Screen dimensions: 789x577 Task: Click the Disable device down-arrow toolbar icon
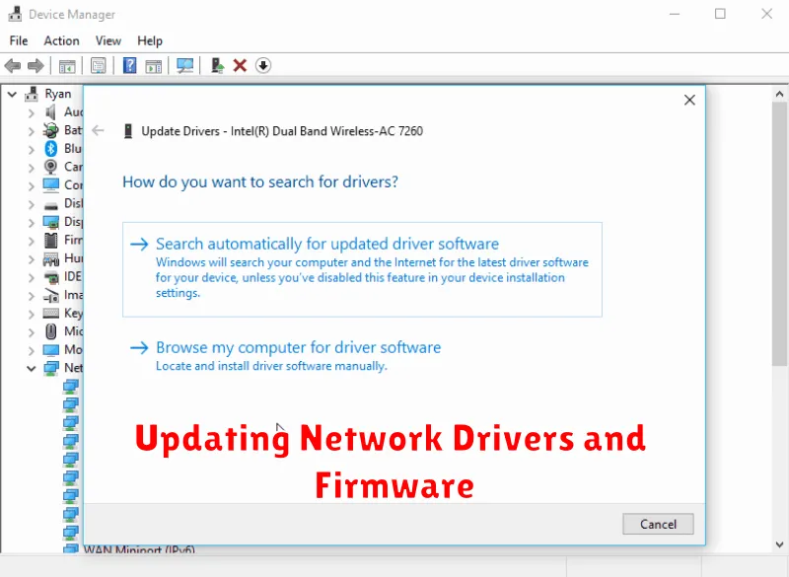[262, 65]
